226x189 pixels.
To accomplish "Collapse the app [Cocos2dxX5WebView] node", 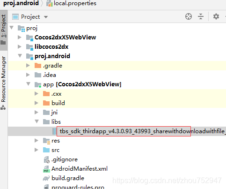I will [28, 84].
